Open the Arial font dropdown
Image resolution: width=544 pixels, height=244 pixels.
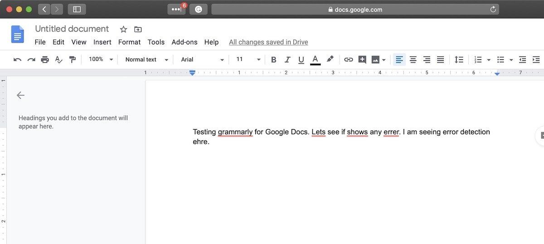click(202, 59)
